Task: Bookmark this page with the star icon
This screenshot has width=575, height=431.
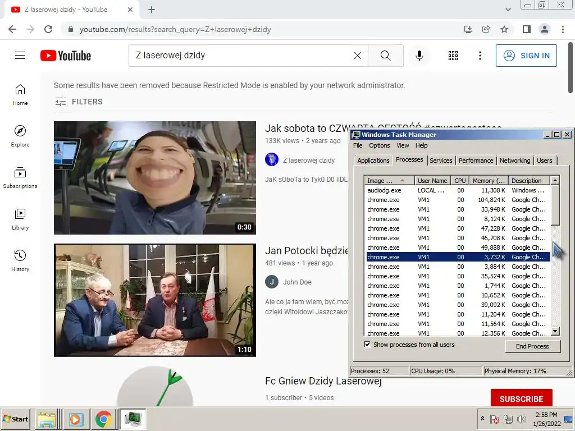Action: click(504, 29)
